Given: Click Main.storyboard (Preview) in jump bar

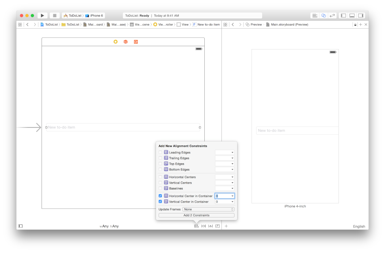Looking at the screenshot, I should click(x=289, y=25).
